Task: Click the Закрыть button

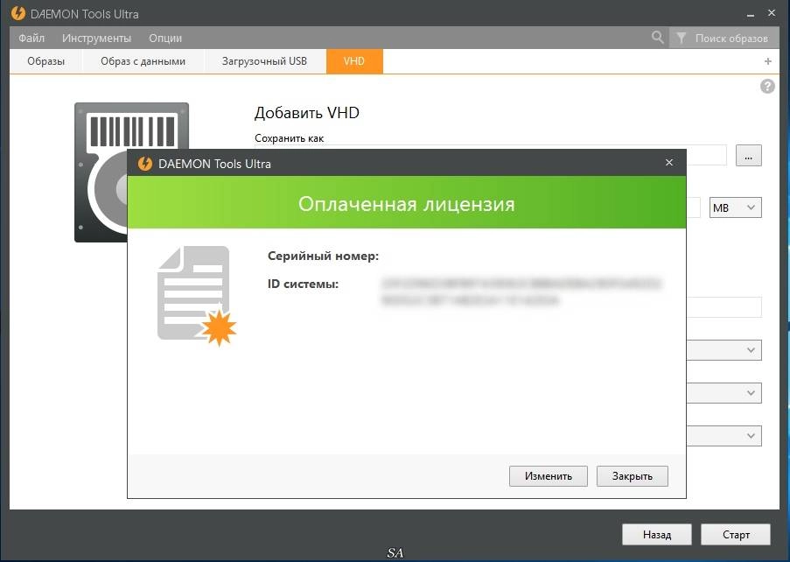Action: pyautogui.click(x=633, y=476)
